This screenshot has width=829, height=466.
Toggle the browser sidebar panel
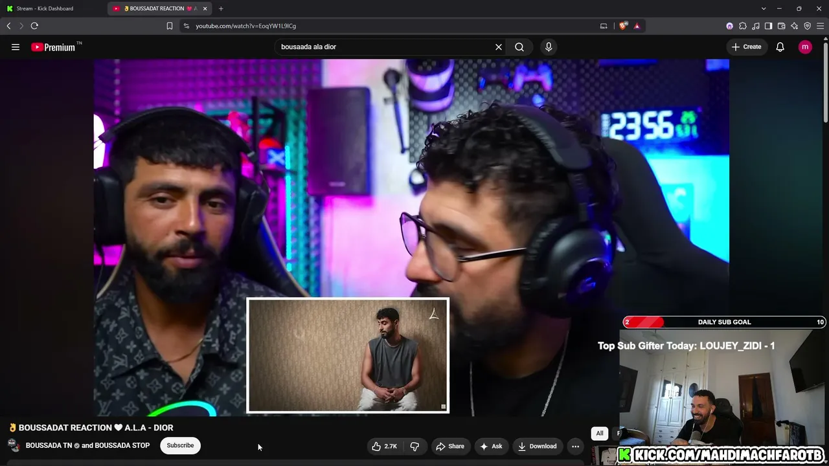point(768,26)
